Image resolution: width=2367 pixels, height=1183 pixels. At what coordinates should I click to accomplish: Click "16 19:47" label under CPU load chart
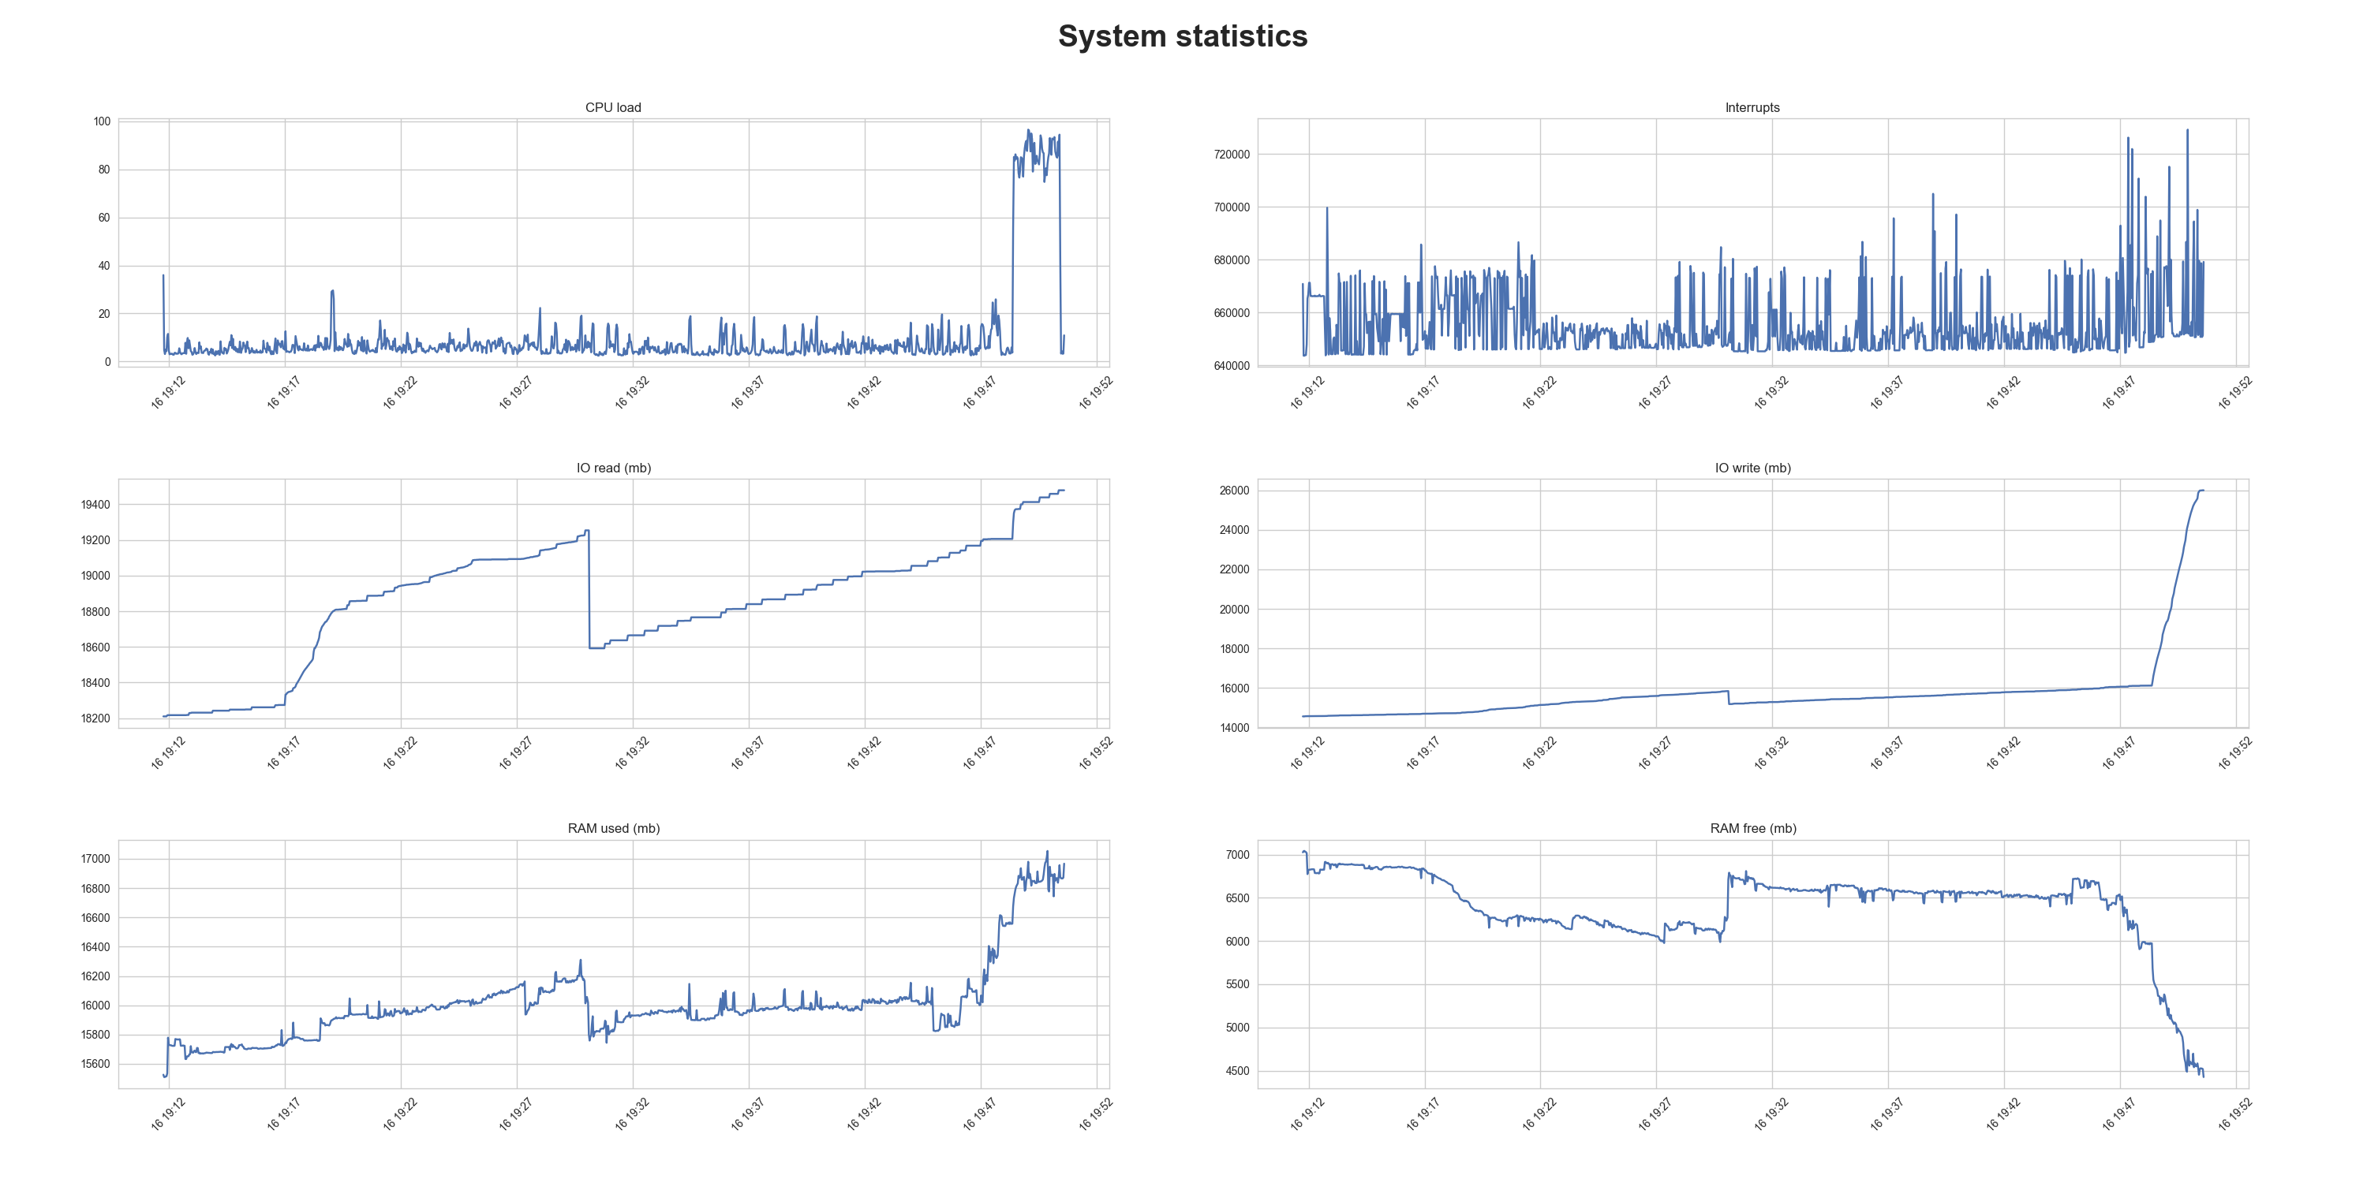(979, 392)
